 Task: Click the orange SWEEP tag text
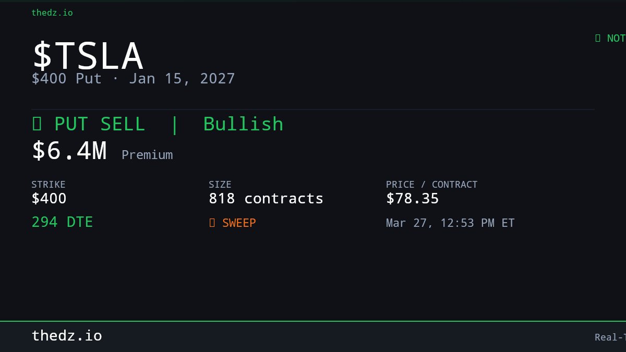(x=239, y=223)
